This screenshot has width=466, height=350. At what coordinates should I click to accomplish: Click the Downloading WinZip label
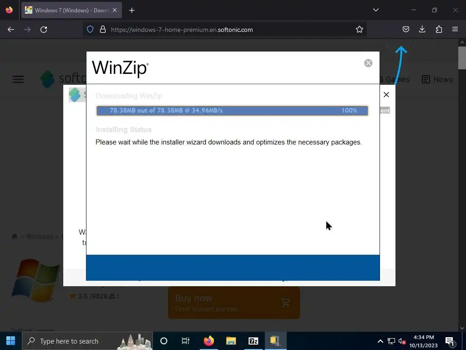coord(129,96)
